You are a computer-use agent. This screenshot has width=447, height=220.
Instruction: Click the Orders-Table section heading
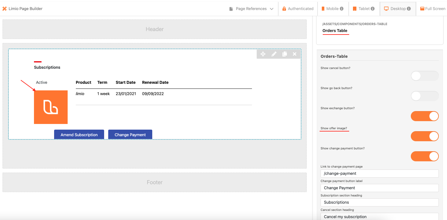tap(334, 56)
